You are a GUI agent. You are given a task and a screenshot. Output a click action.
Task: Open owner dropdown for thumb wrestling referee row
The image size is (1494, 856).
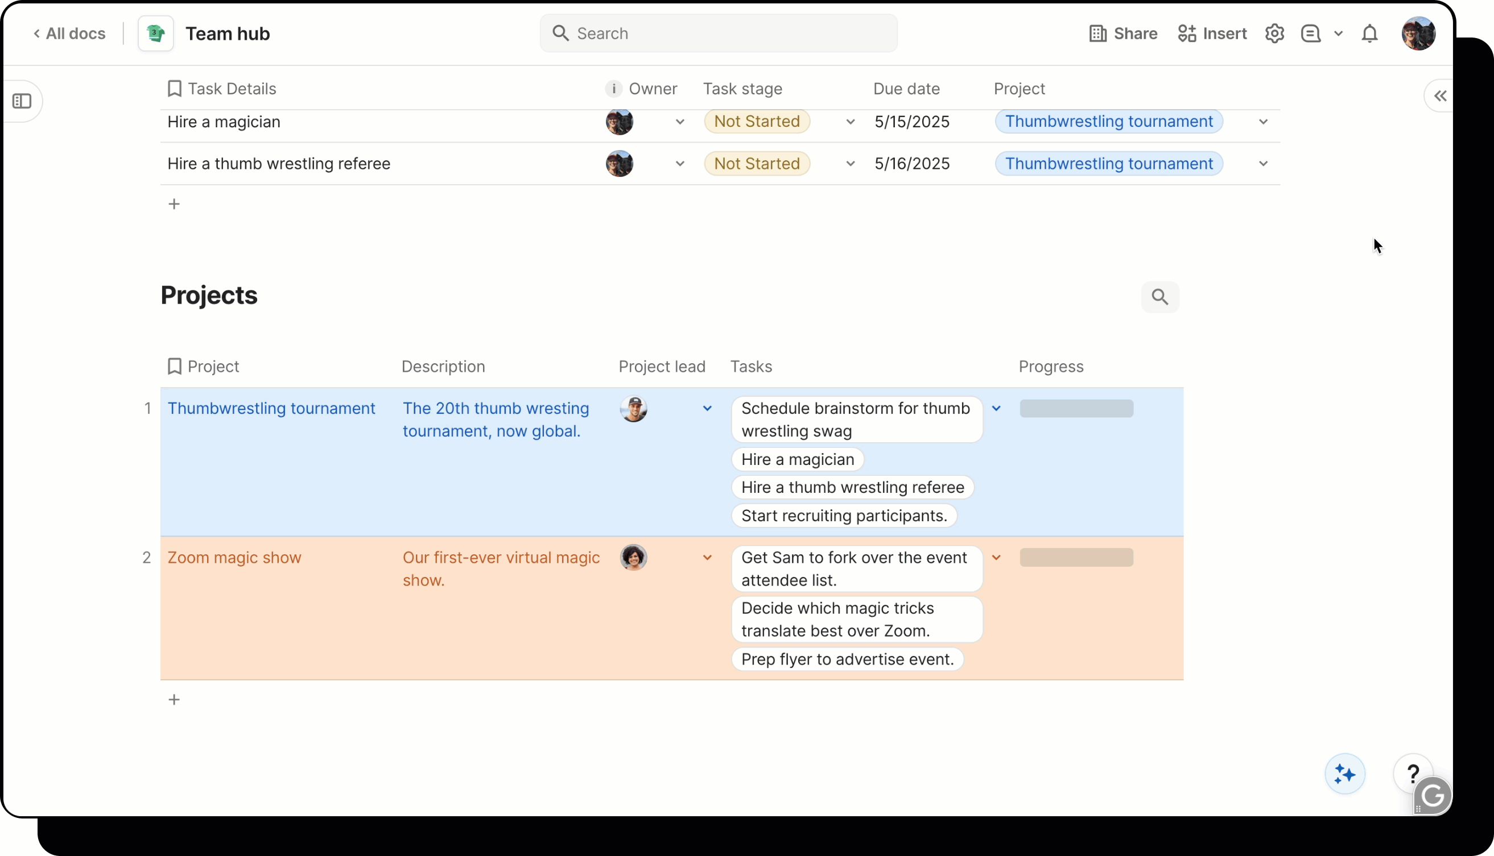(x=680, y=164)
